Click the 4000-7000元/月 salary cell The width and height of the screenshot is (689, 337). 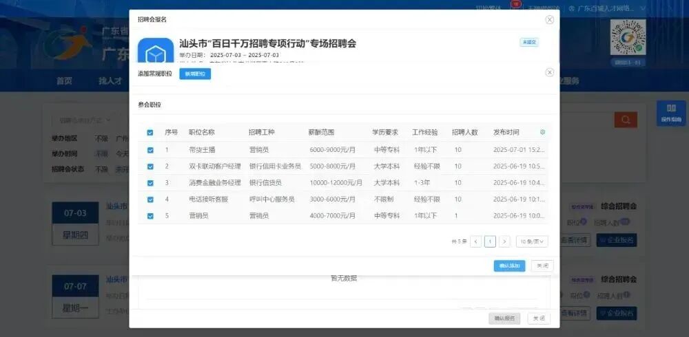click(333, 216)
